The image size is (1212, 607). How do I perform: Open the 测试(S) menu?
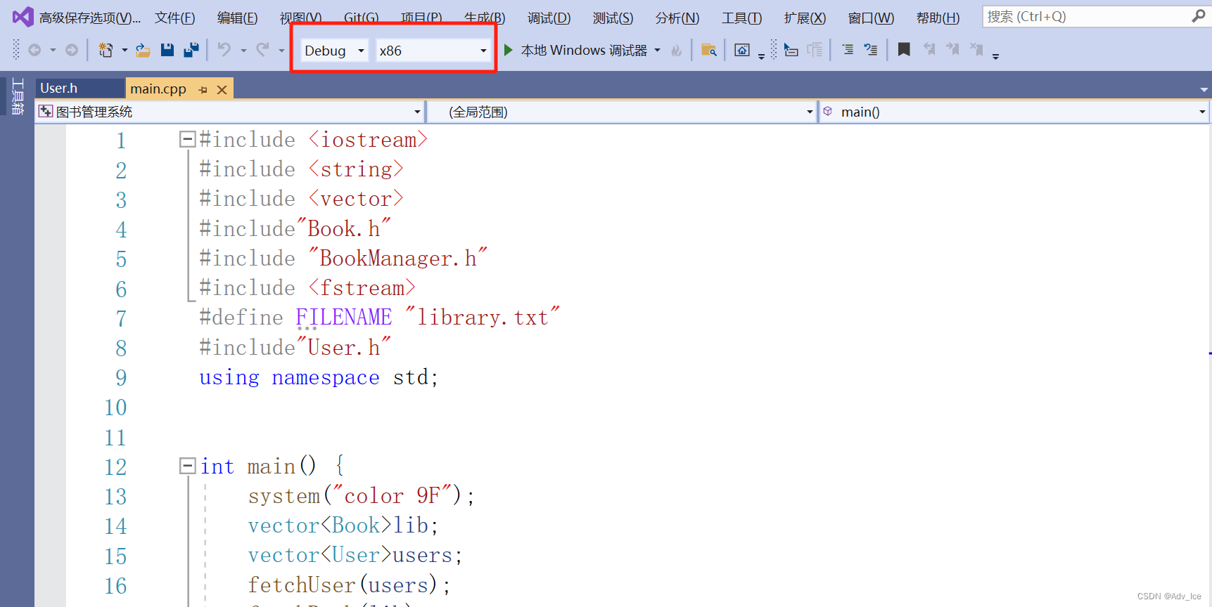[x=613, y=18]
